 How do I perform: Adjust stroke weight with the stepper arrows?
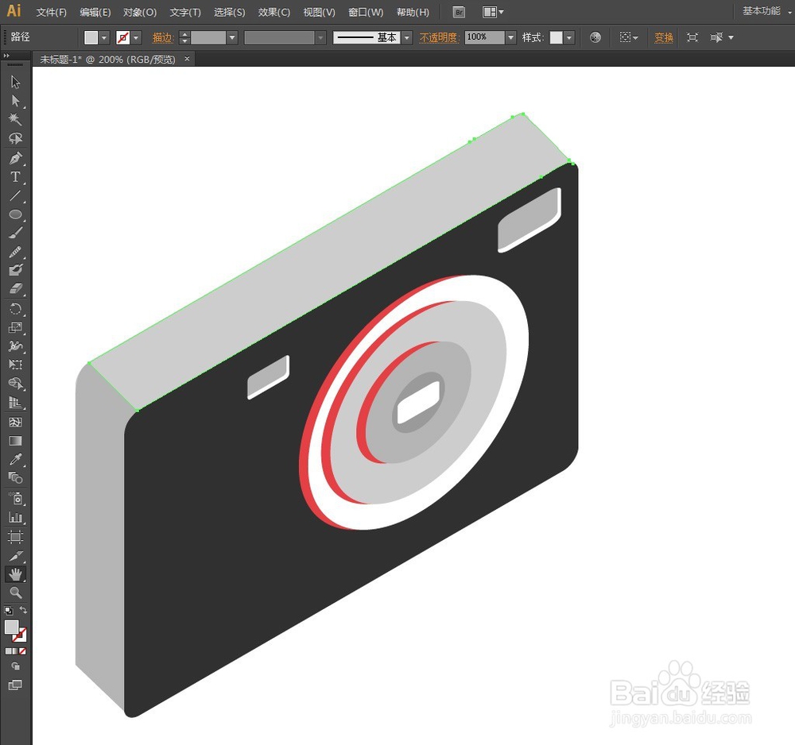click(184, 37)
